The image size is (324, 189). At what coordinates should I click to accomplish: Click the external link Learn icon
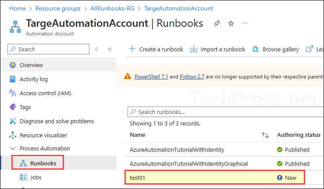[310, 49]
